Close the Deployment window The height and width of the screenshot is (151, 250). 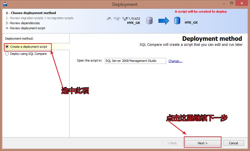[x=242, y=3]
